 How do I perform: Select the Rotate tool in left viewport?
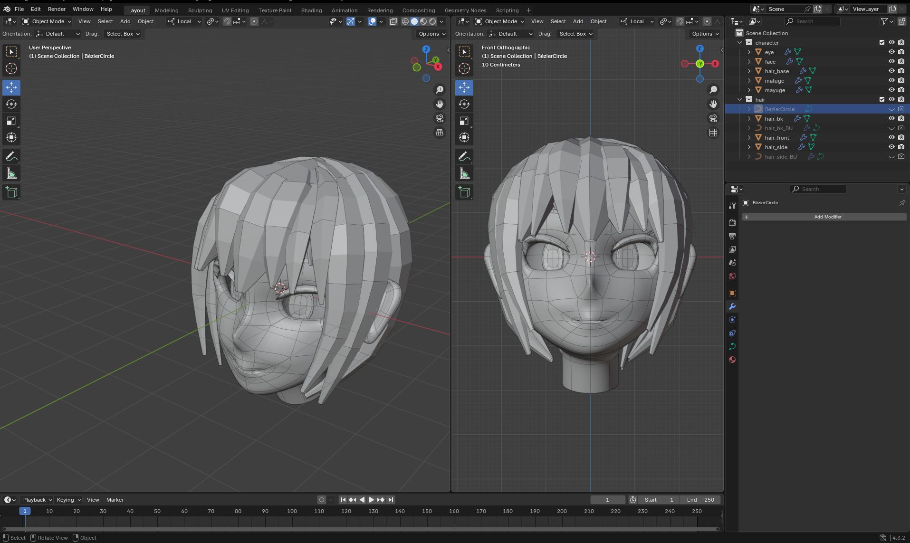coord(11,104)
